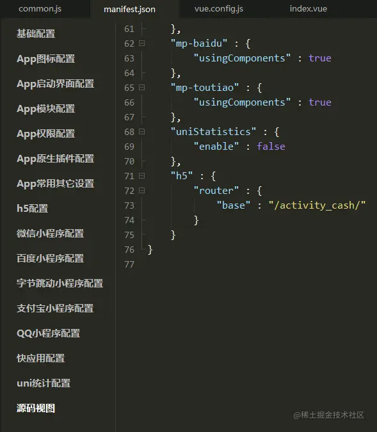Collapse the h5 block fold marker

point(141,176)
